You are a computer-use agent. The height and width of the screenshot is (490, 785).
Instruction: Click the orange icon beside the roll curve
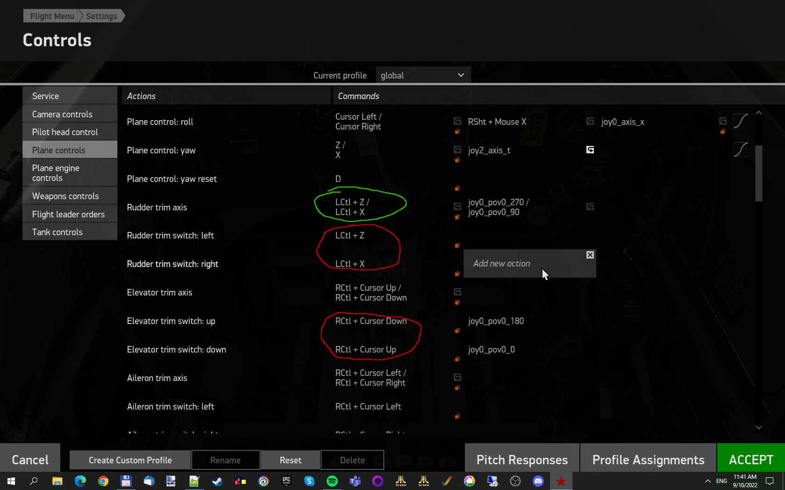click(723, 132)
